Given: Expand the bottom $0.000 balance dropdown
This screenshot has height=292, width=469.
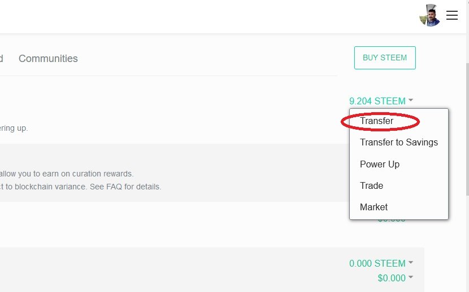Looking at the screenshot, I should (392, 278).
